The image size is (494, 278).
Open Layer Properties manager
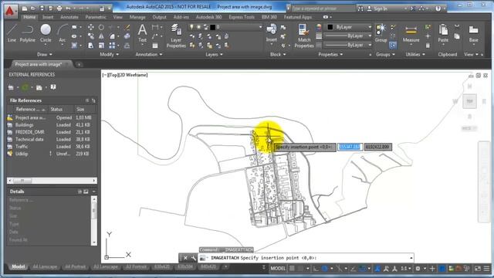point(176,36)
